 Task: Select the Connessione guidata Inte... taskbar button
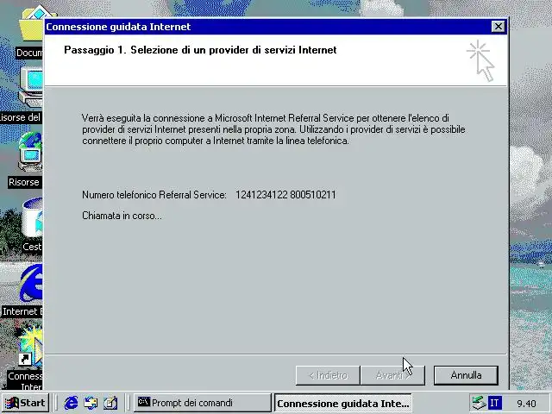click(x=343, y=403)
